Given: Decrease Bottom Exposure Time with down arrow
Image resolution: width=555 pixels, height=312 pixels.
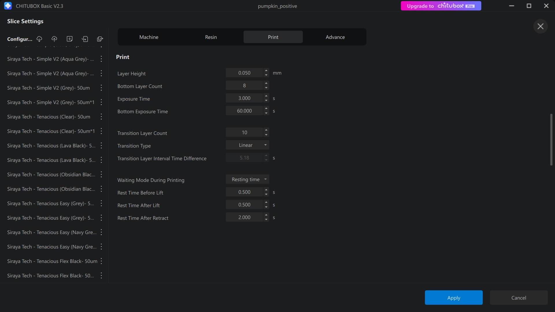Looking at the screenshot, I should point(266,113).
